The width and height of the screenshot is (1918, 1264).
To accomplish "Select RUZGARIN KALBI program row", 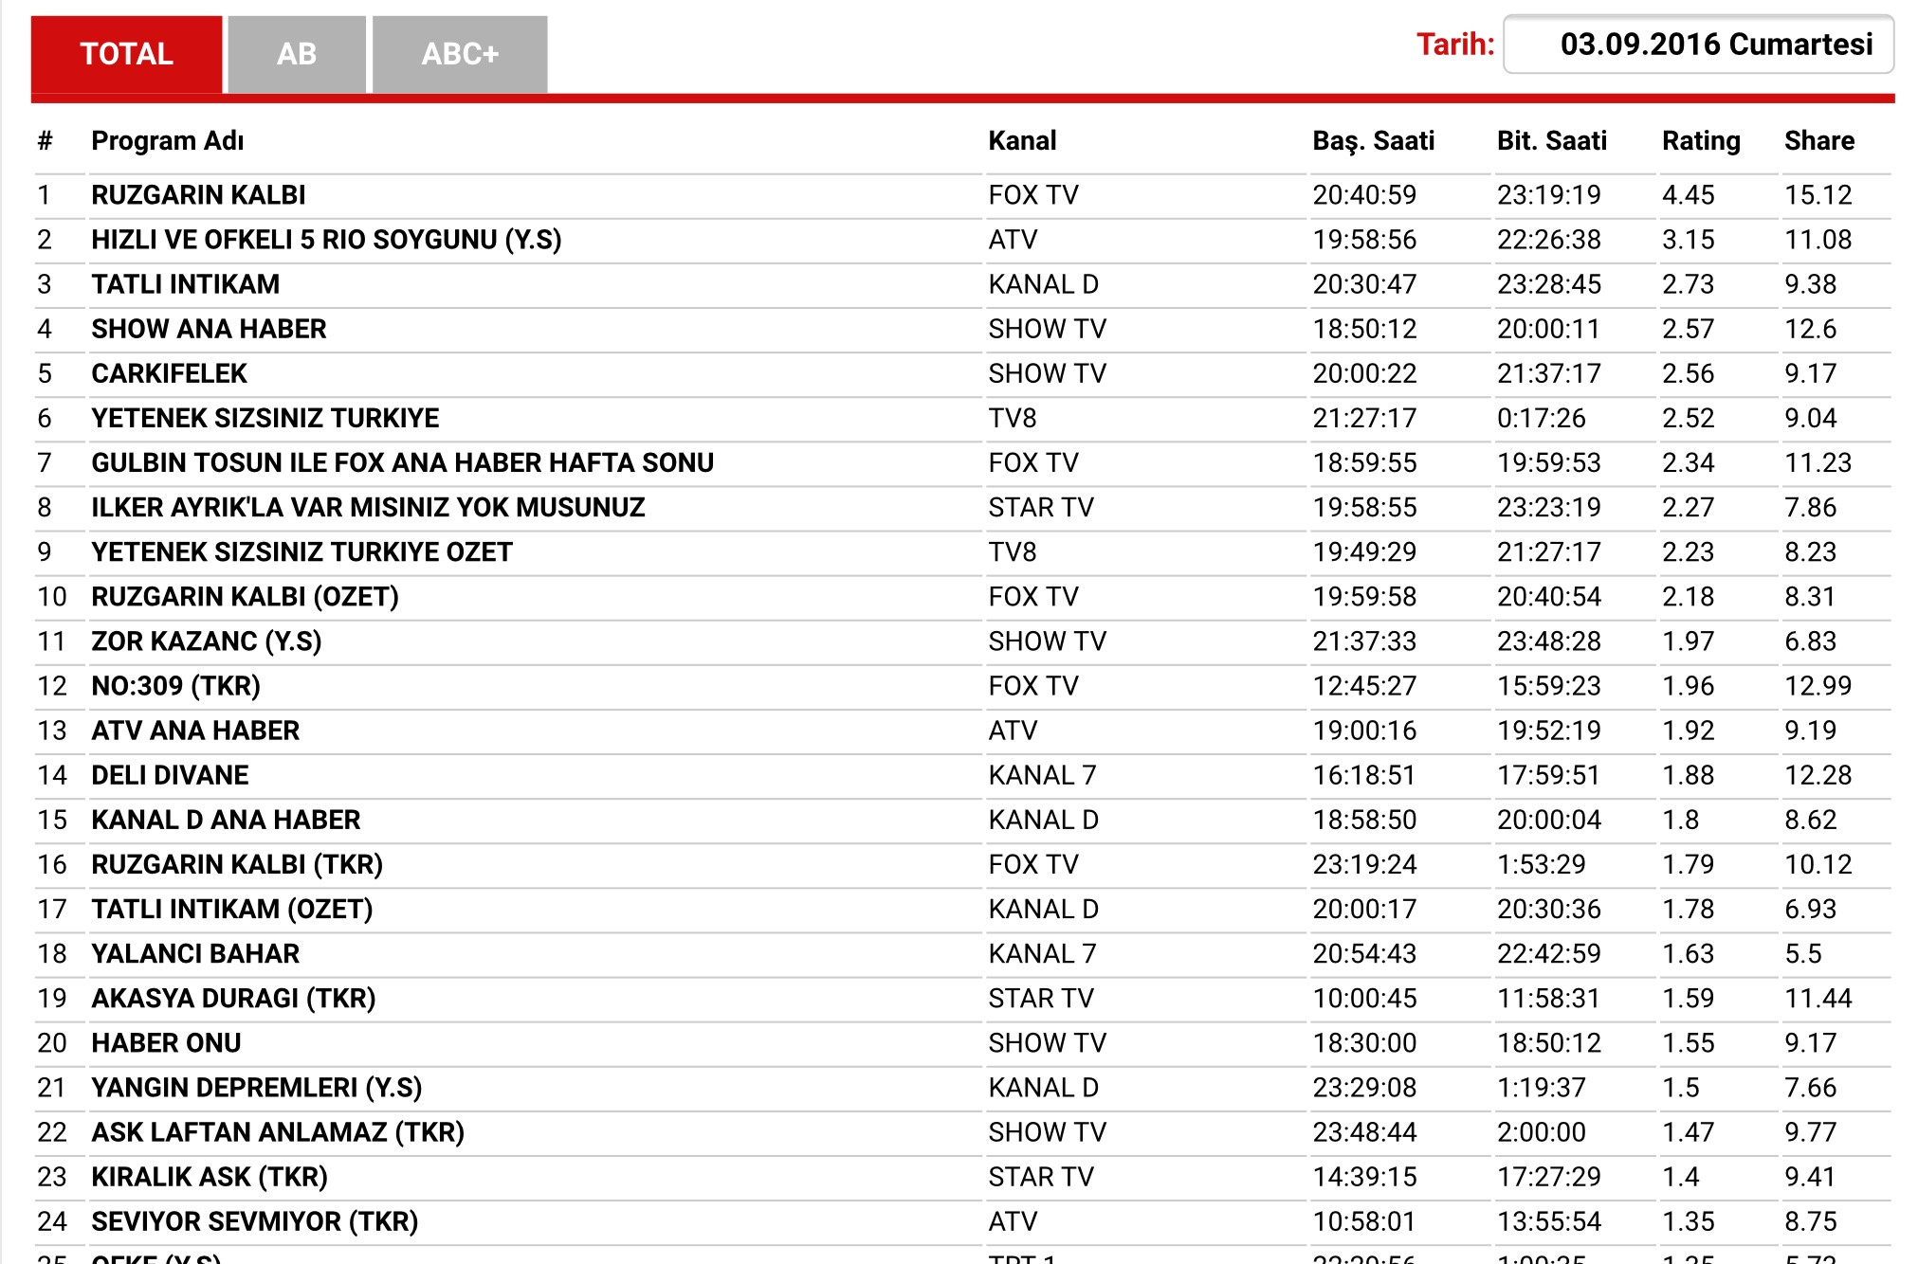I will click(x=198, y=195).
